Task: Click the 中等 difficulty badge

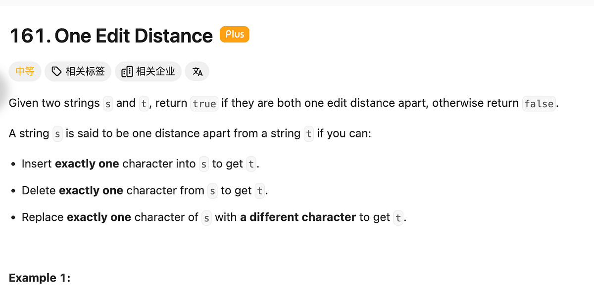Action: pyautogui.click(x=25, y=71)
